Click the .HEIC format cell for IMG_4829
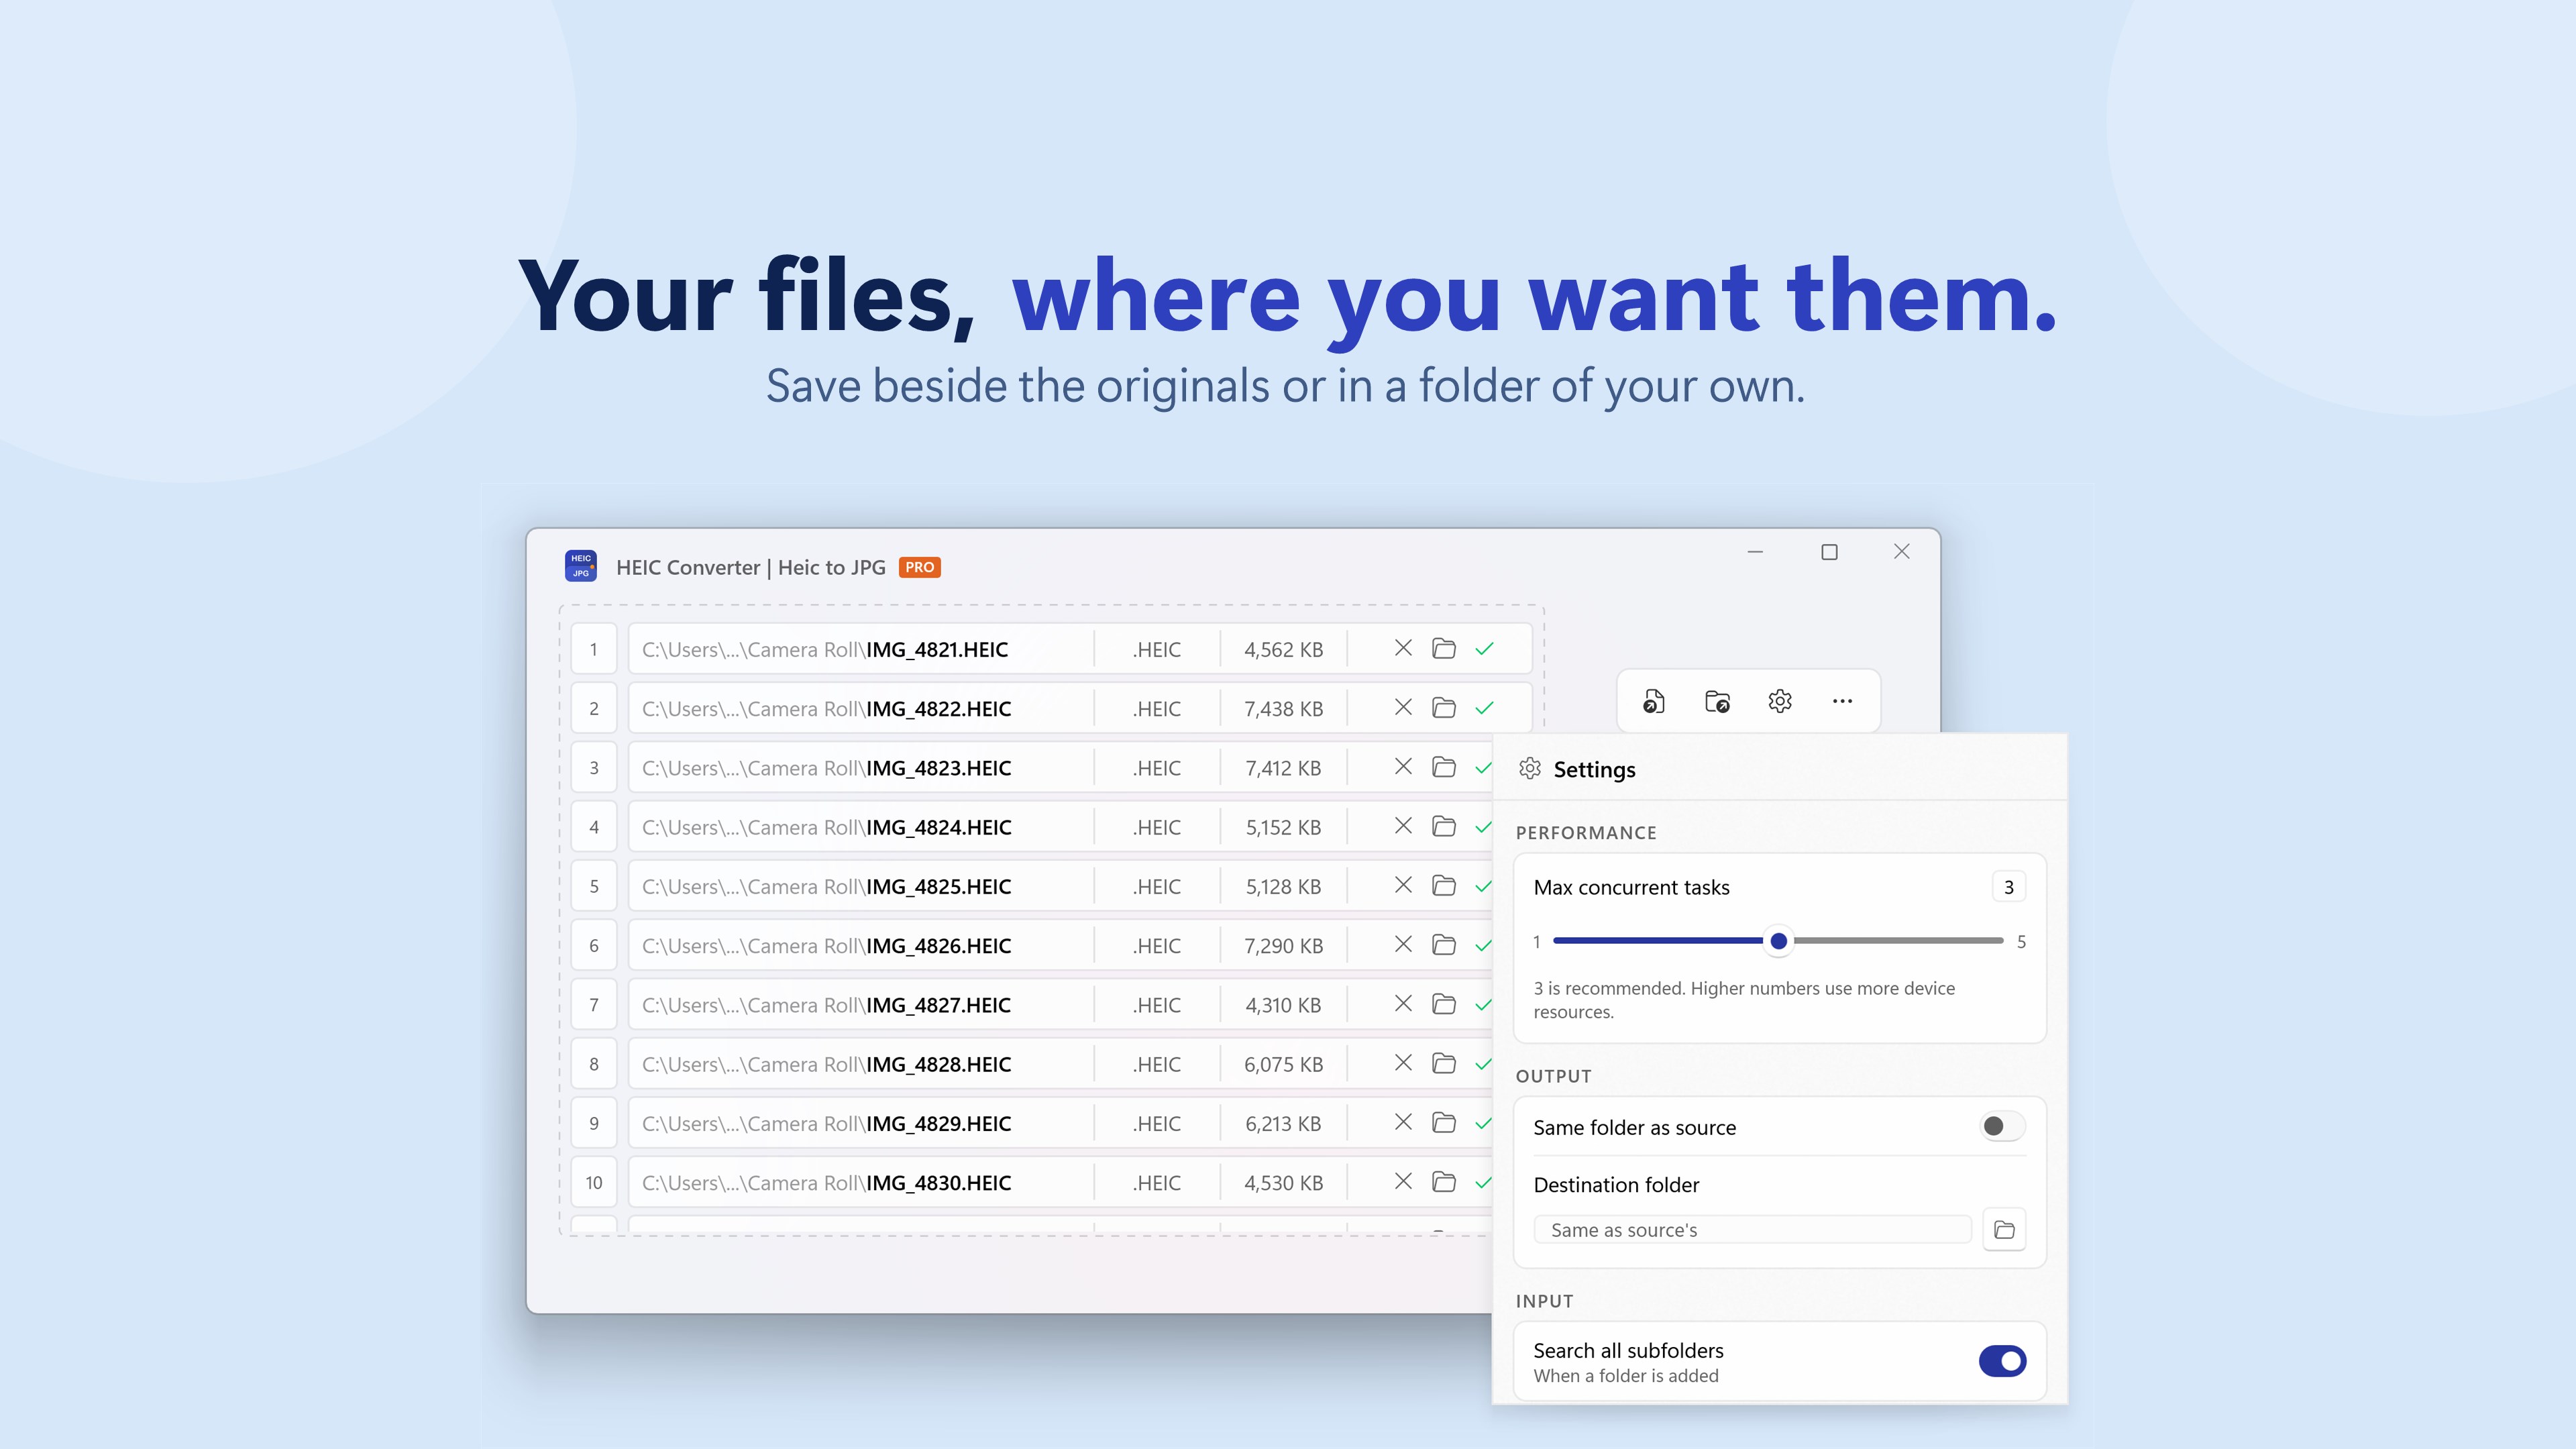The width and height of the screenshot is (2576, 1449). pos(1157,1124)
